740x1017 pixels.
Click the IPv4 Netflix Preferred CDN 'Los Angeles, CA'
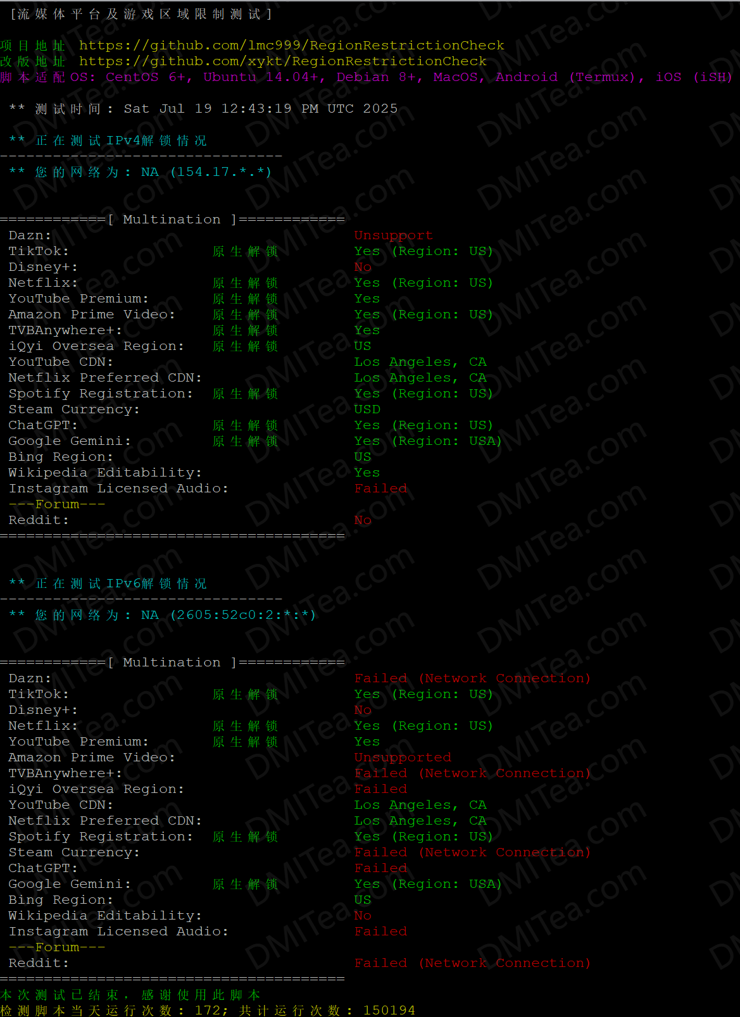coord(420,378)
